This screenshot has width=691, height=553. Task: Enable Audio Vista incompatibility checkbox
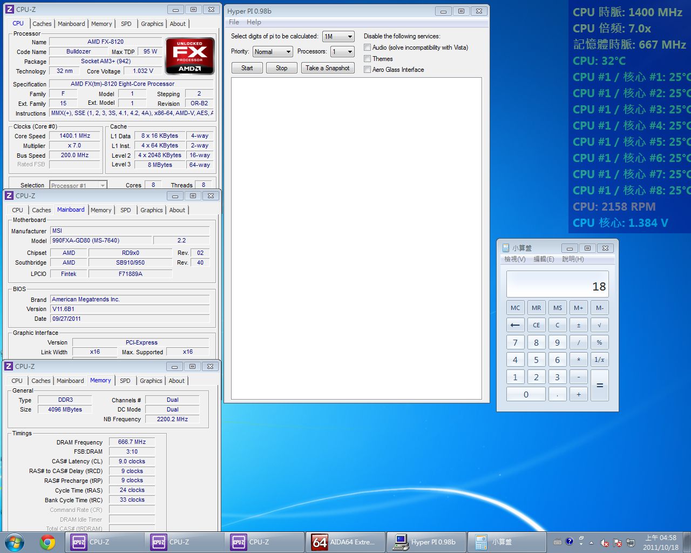pyautogui.click(x=367, y=48)
